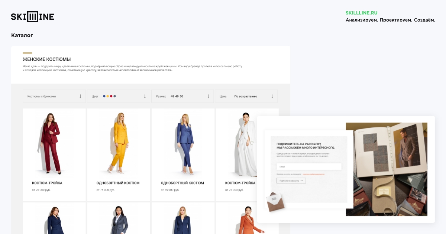Click price under the blue suit
The width and height of the screenshot is (446, 234).
[x=170, y=190]
